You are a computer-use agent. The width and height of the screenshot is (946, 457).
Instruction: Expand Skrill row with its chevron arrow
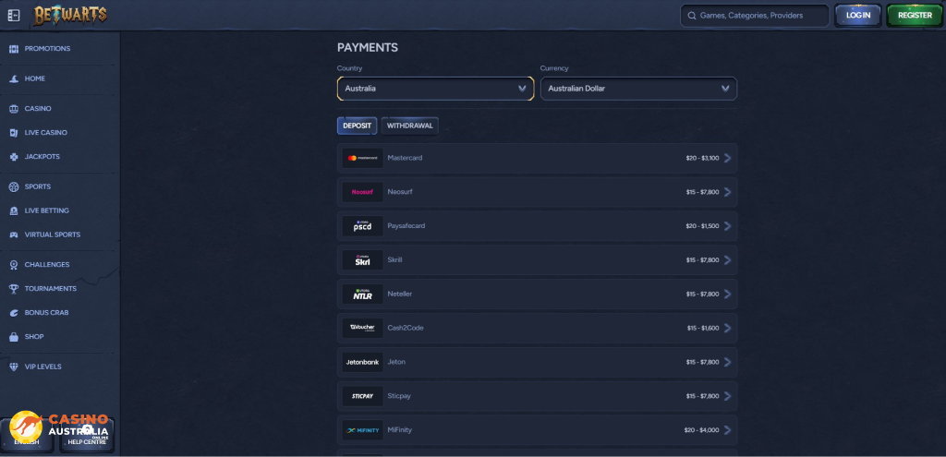[x=728, y=259]
